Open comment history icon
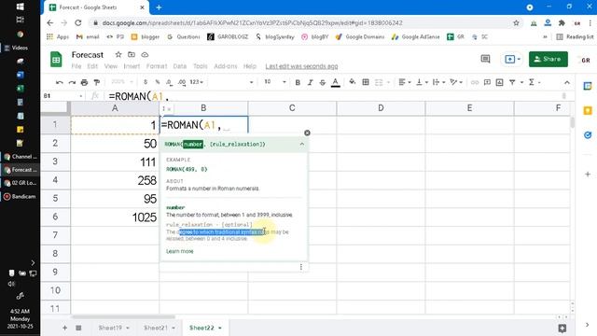Viewport: 597px width, 336px height. [485, 59]
